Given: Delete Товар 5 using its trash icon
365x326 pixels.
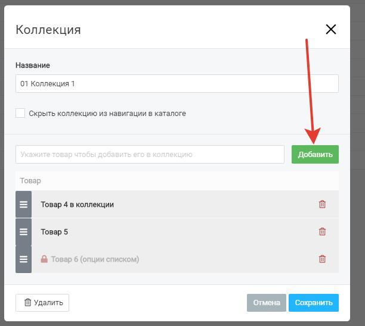Looking at the screenshot, I should click(322, 231).
